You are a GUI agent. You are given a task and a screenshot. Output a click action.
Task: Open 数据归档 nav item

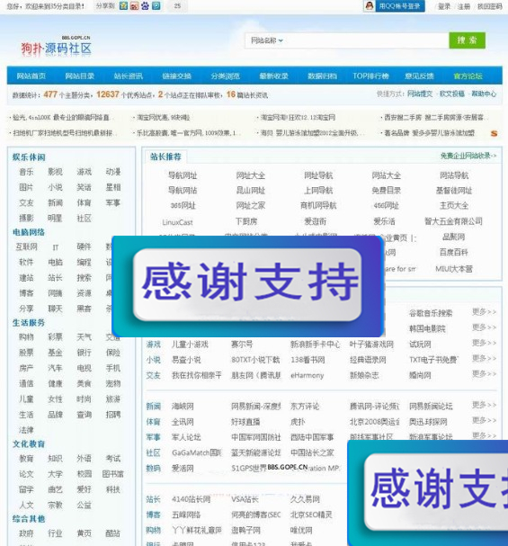click(322, 76)
